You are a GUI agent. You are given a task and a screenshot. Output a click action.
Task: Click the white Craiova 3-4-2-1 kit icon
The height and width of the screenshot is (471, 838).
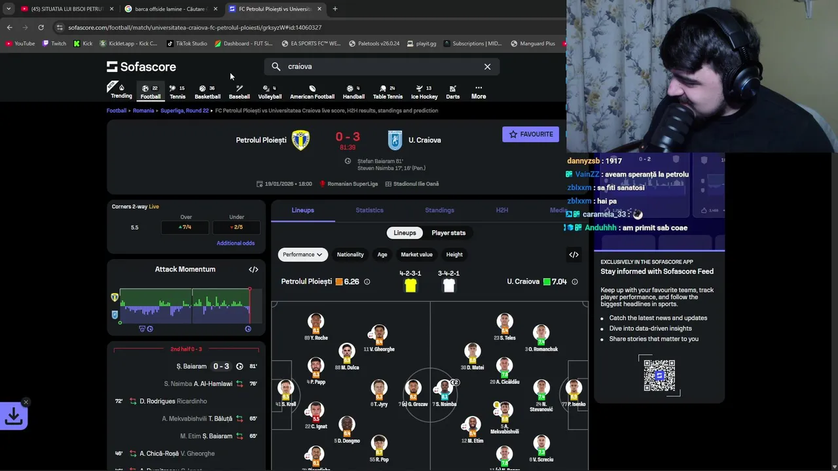[448, 285]
